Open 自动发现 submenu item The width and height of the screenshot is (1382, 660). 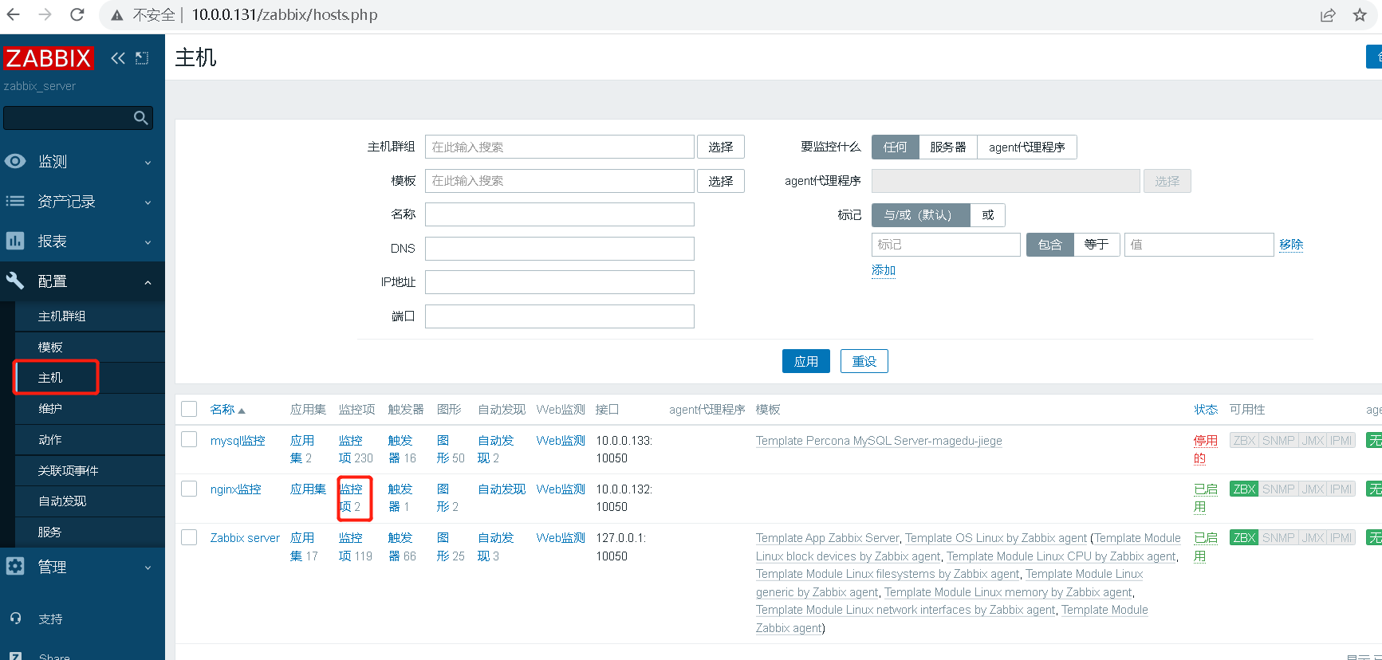coord(89,501)
